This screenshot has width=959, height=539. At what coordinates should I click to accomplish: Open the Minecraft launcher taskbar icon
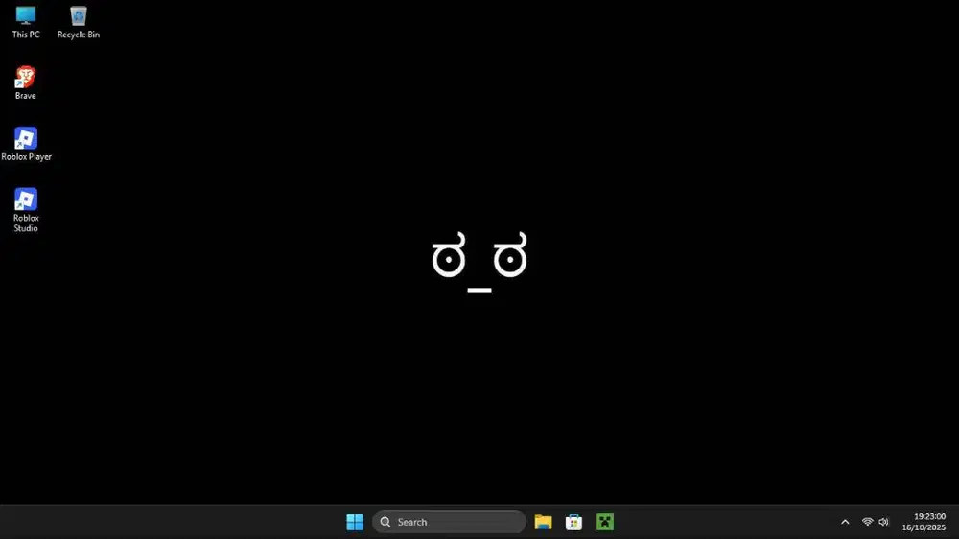[x=604, y=522]
